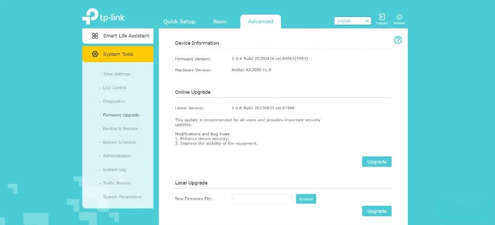Click the New Firmware File field

[262, 199]
